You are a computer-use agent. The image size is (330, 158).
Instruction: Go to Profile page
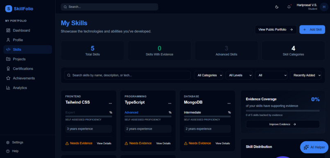pos(28,40)
